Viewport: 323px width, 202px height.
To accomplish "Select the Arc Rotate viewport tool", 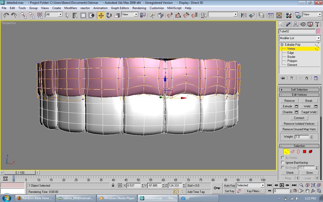I will 313,191.
